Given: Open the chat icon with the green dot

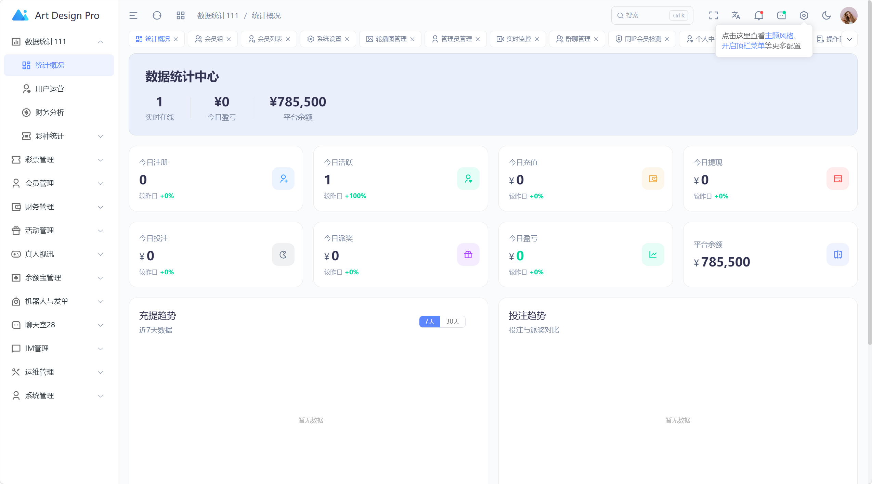Looking at the screenshot, I should tap(781, 15).
